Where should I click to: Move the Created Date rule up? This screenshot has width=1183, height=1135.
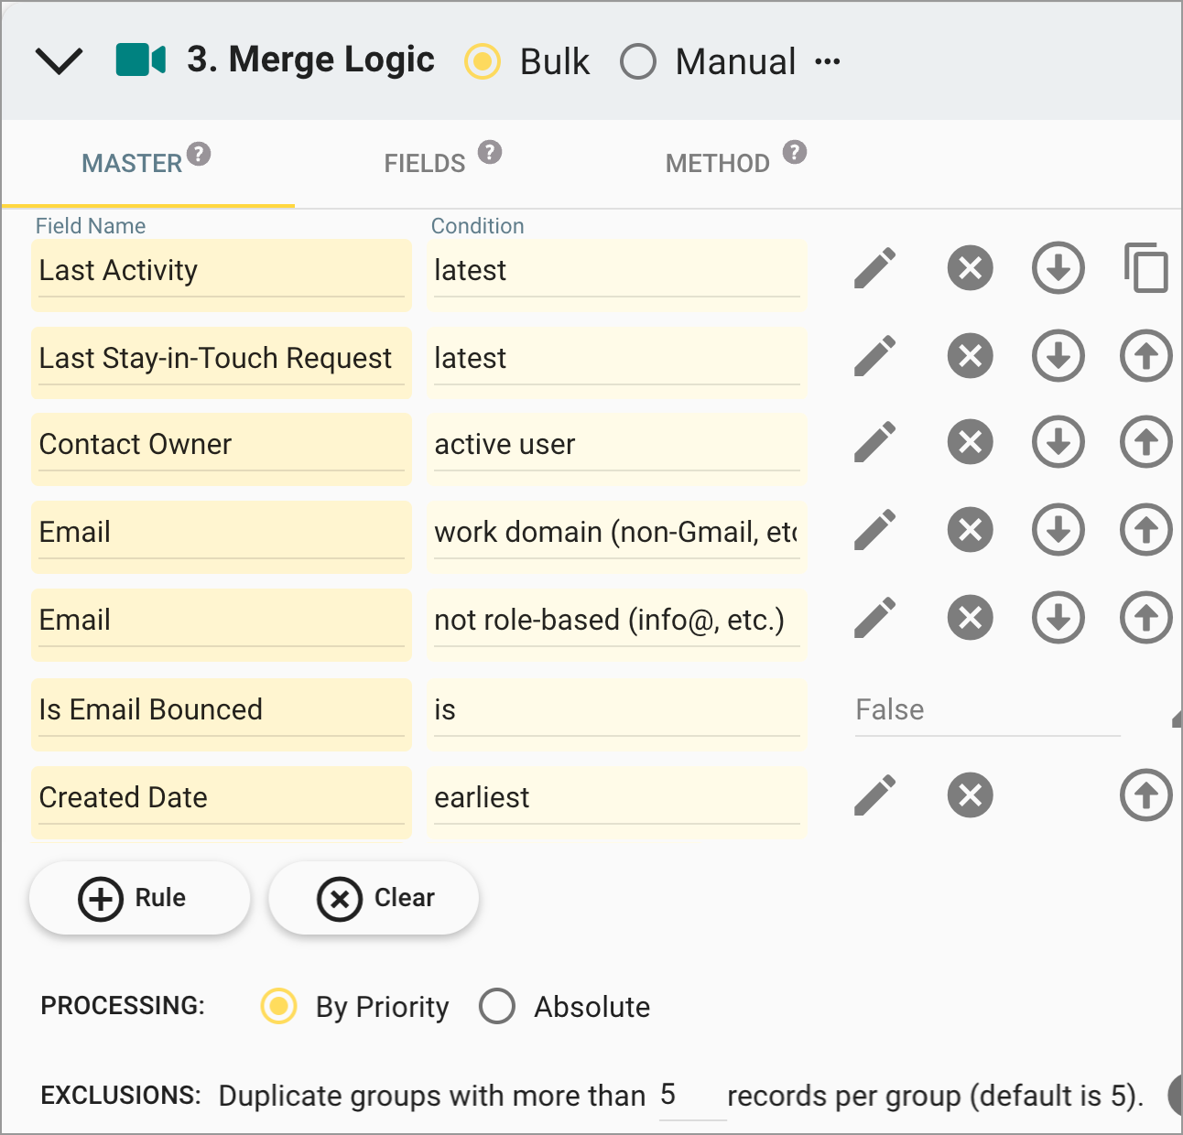coord(1145,794)
